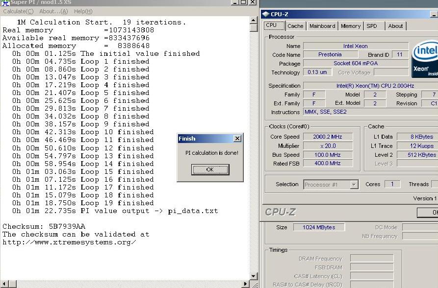Click OK in the Finish dialog
This screenshot has height=288, width=438.
(x=210, y=169)
